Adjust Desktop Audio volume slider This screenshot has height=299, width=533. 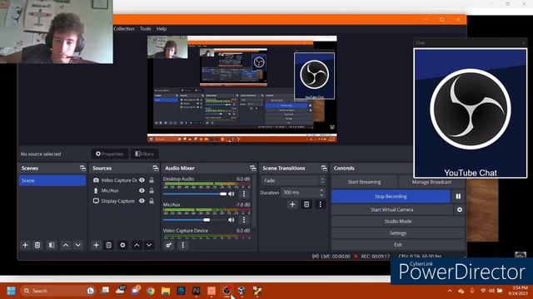pos(195,194)
